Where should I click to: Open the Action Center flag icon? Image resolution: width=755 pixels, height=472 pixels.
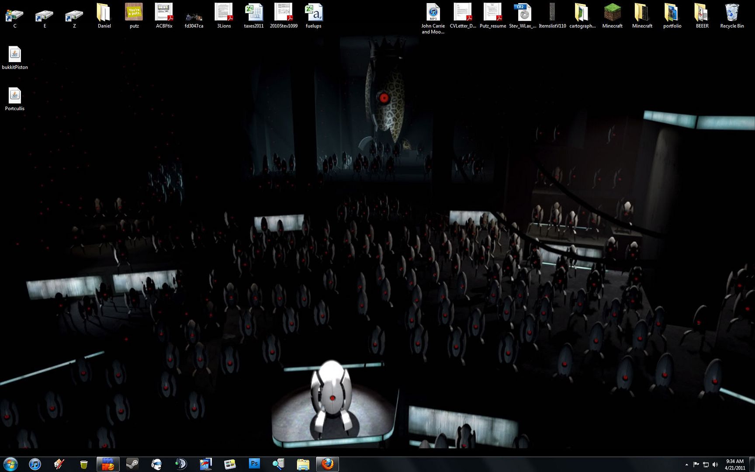[696, 465]
